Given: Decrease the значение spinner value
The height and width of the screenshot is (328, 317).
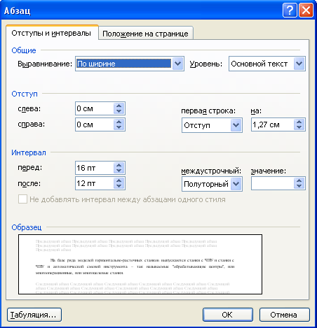Looking at the screenshot, I should click(299, 186).
